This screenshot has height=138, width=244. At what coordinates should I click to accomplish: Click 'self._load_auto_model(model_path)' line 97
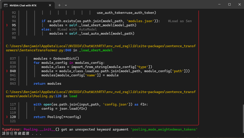tap(102, 33)
